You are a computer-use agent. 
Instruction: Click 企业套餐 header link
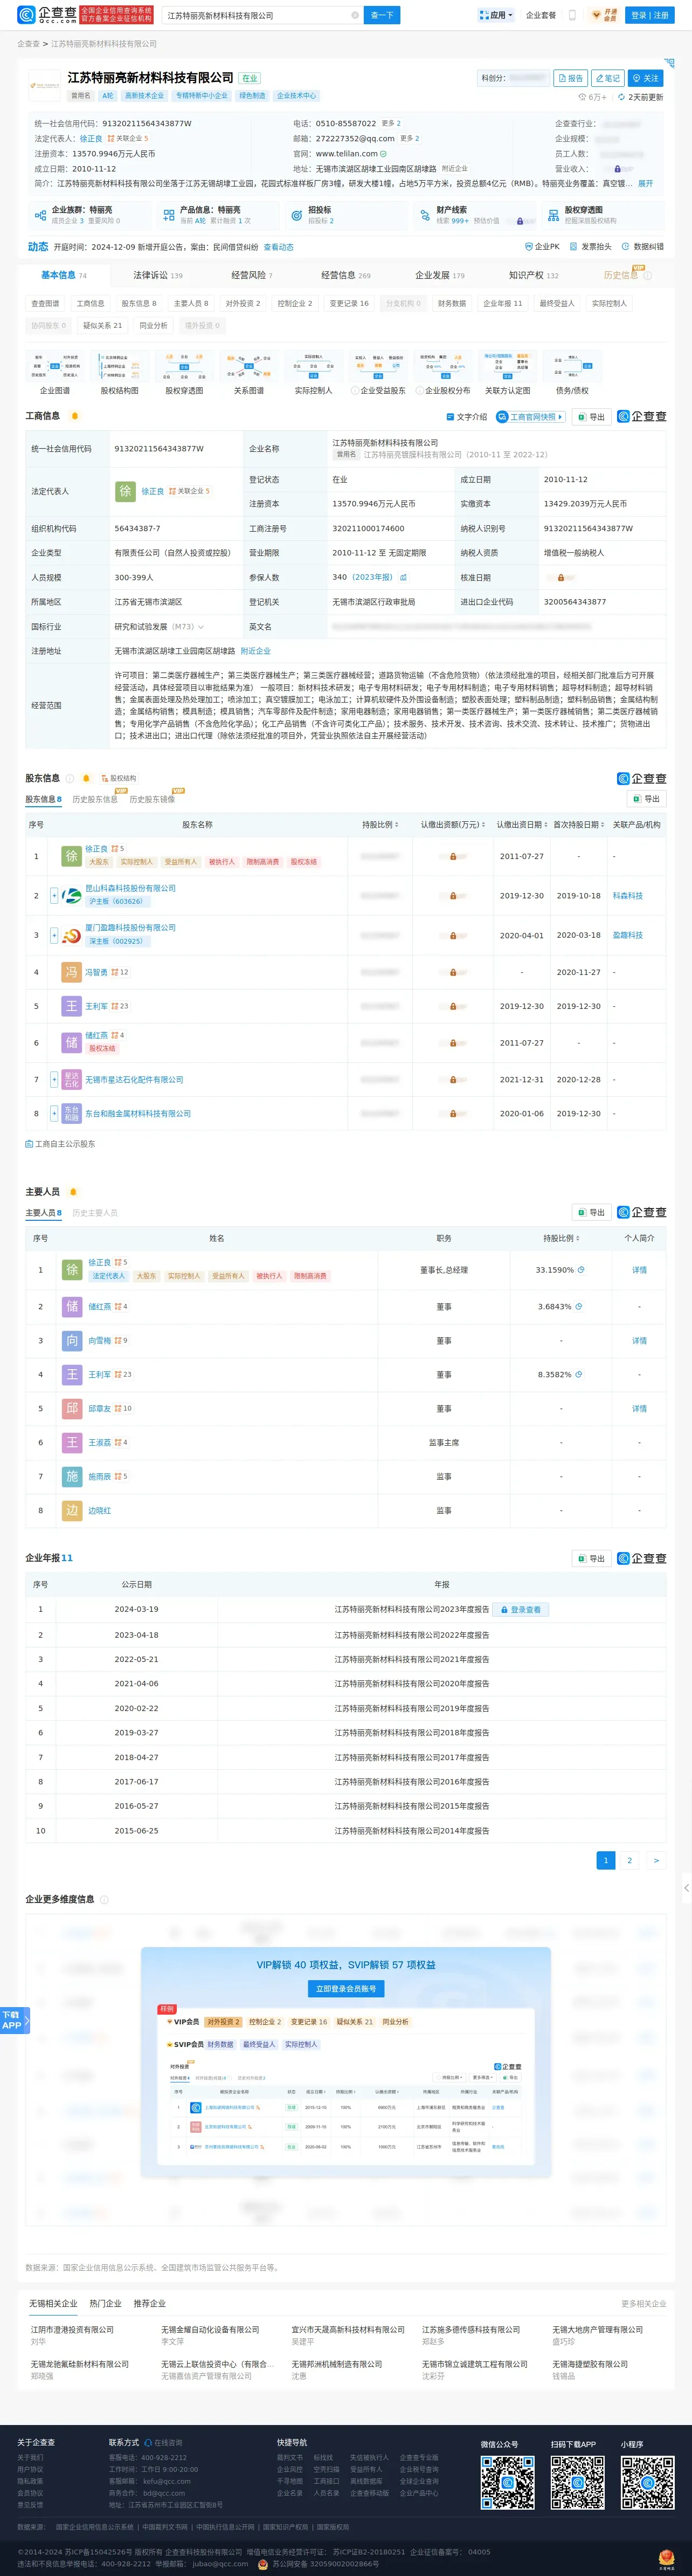[541, 15]
